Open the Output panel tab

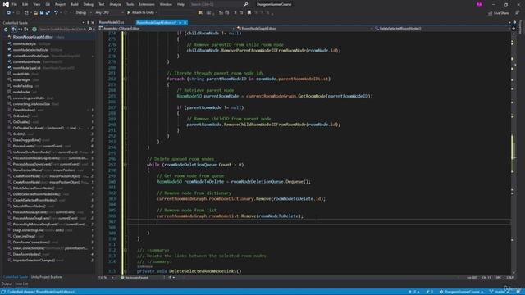click(x=7, y=284)
